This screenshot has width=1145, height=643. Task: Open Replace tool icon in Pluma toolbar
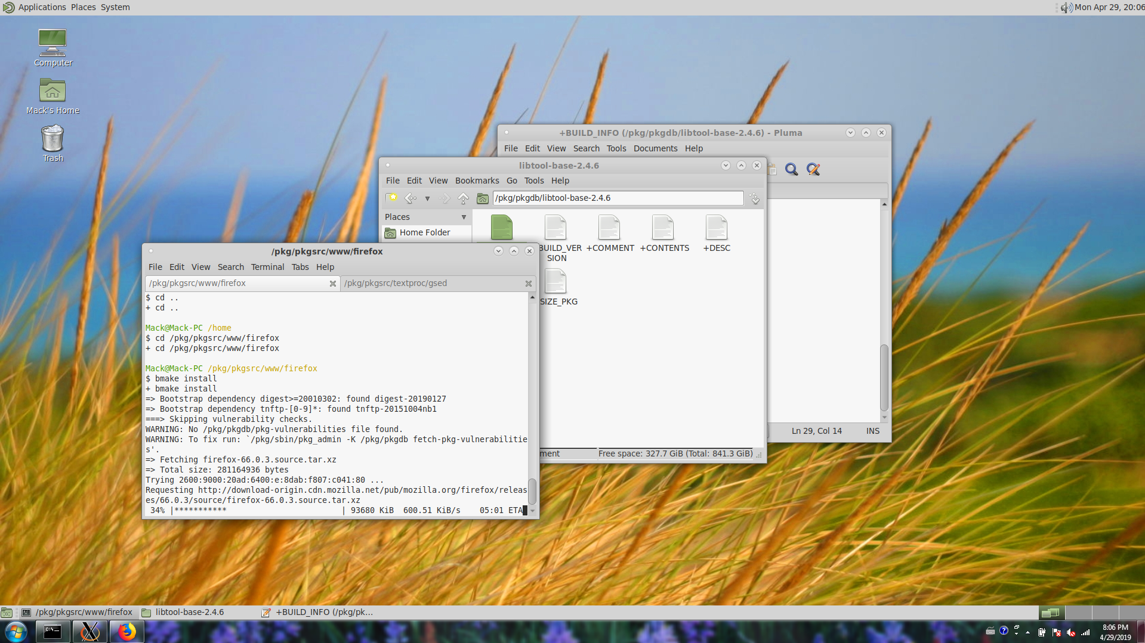coord(813,169)
